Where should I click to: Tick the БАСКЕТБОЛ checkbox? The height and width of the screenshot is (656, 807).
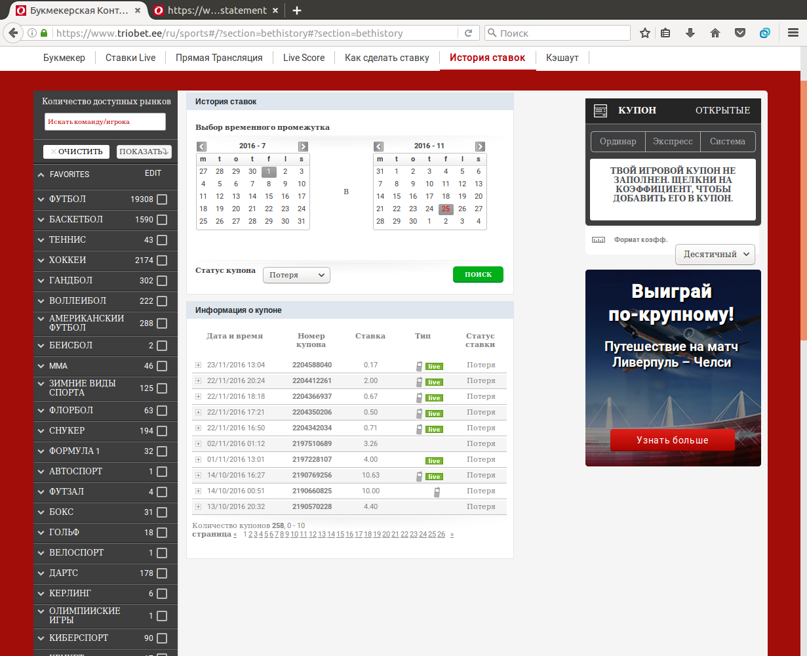pos(162,220)
